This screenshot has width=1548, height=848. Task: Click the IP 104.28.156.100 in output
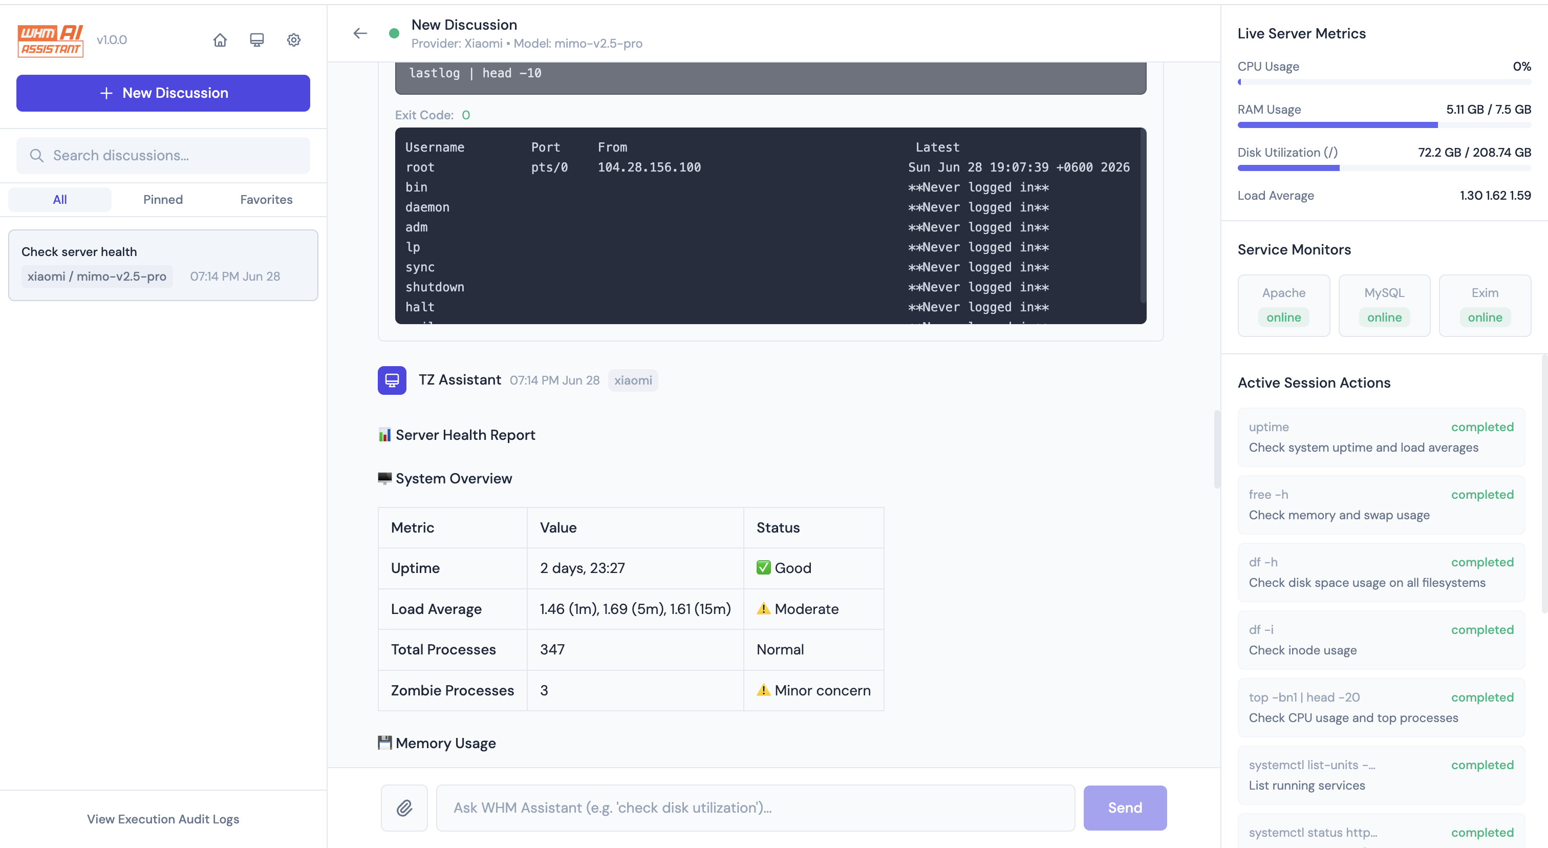pos(649,167)
